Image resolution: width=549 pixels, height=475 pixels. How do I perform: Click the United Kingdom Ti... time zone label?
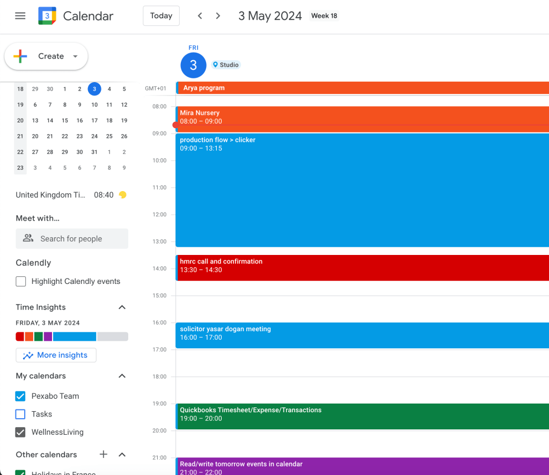50,195
